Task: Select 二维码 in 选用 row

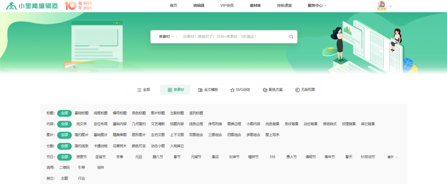Action: point(65,168)
